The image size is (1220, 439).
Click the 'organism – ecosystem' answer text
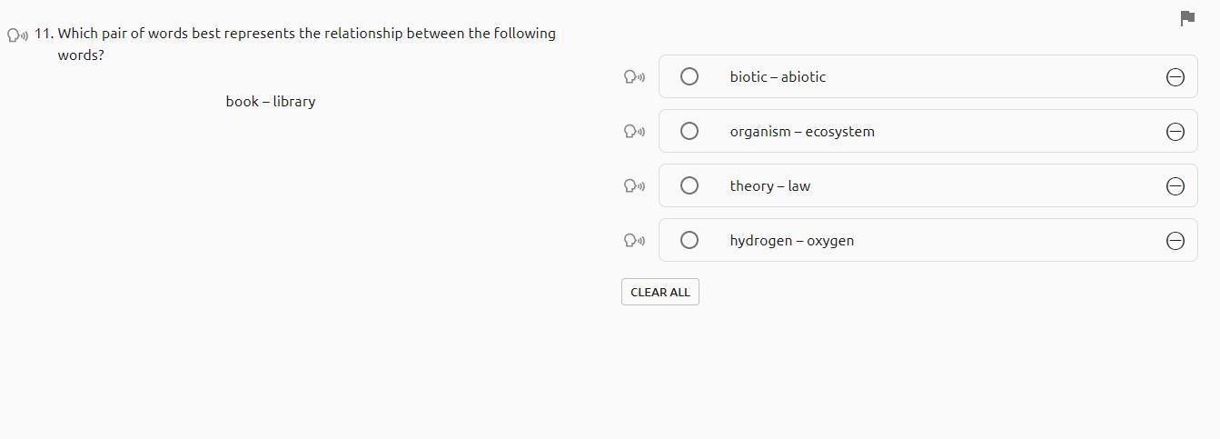[802, 132]
